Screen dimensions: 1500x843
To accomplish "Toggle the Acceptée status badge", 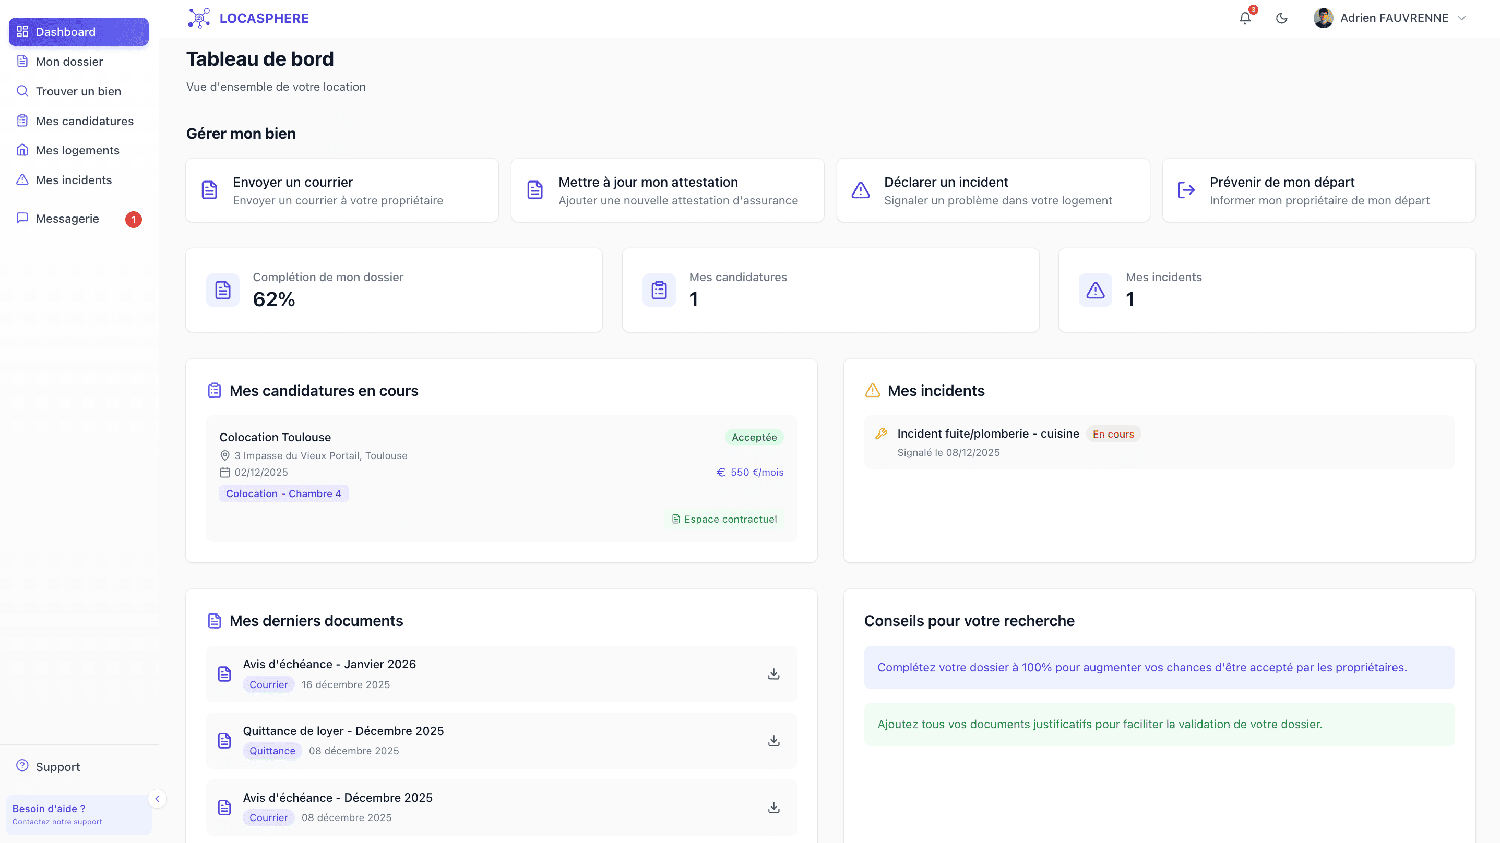I will (754, 437).
